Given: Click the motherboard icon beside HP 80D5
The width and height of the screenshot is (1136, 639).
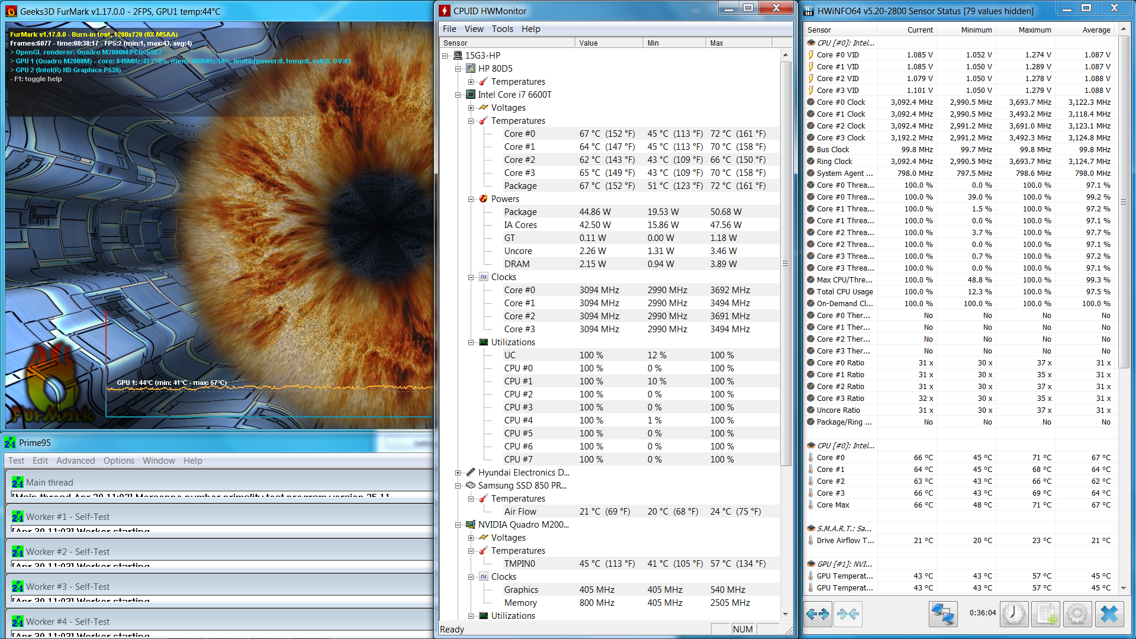Looking at the screenshot, I should click(471, 68).
